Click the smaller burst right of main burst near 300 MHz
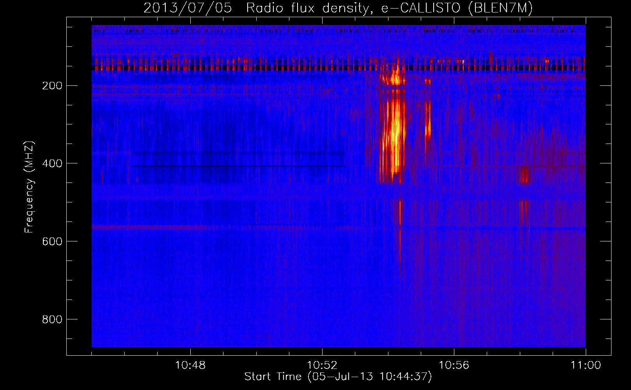 click(x=428, y=121)
